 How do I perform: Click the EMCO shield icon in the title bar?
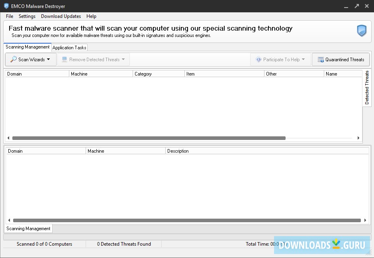point(6,6)
